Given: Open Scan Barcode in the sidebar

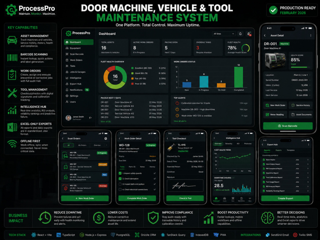Looking at the screenshot, I should click(79, 54).
